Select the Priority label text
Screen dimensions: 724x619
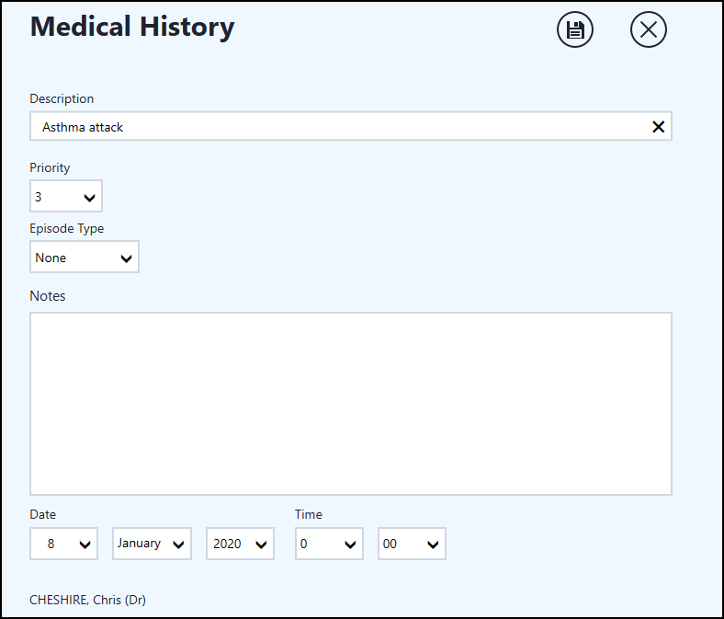50,168
